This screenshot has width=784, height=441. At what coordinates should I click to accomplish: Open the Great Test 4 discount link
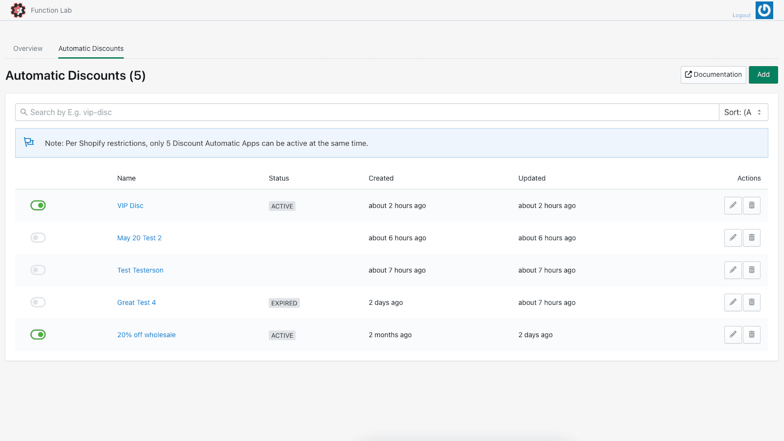coord(137,303)
